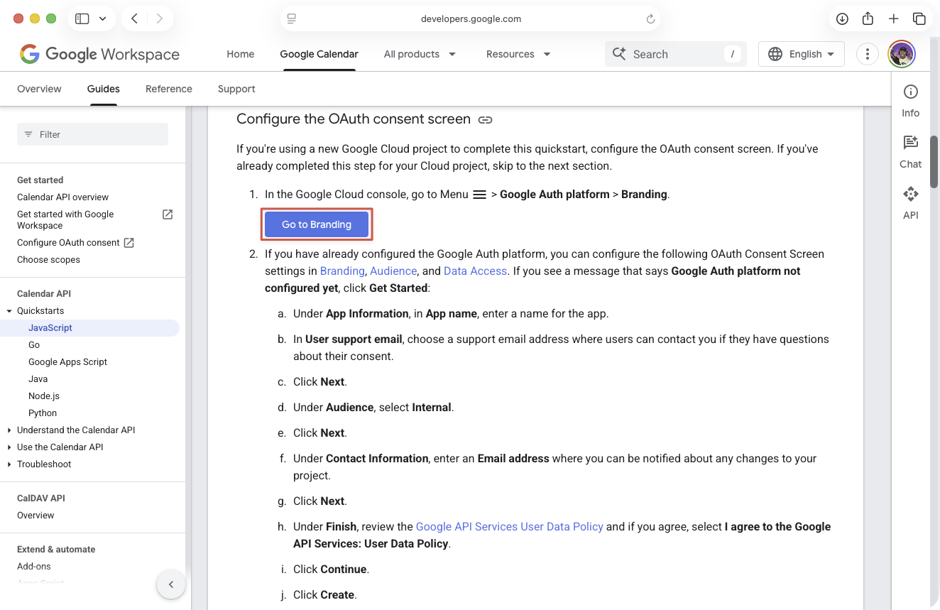The width and height of the screenshot is (940, 610).
Task: Open the All products dropdown
Action: click(420, 54)
